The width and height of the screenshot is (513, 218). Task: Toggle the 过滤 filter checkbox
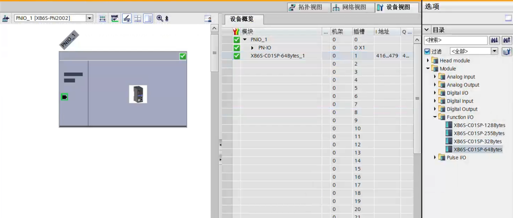tap(427, 52)
